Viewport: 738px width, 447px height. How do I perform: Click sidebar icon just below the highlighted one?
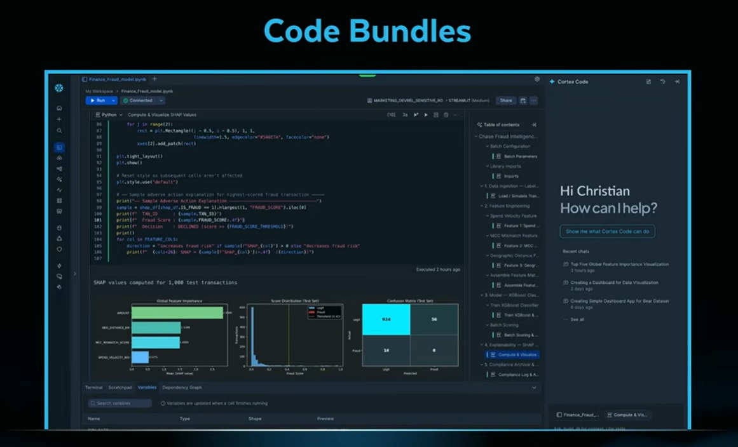[59, 158]
